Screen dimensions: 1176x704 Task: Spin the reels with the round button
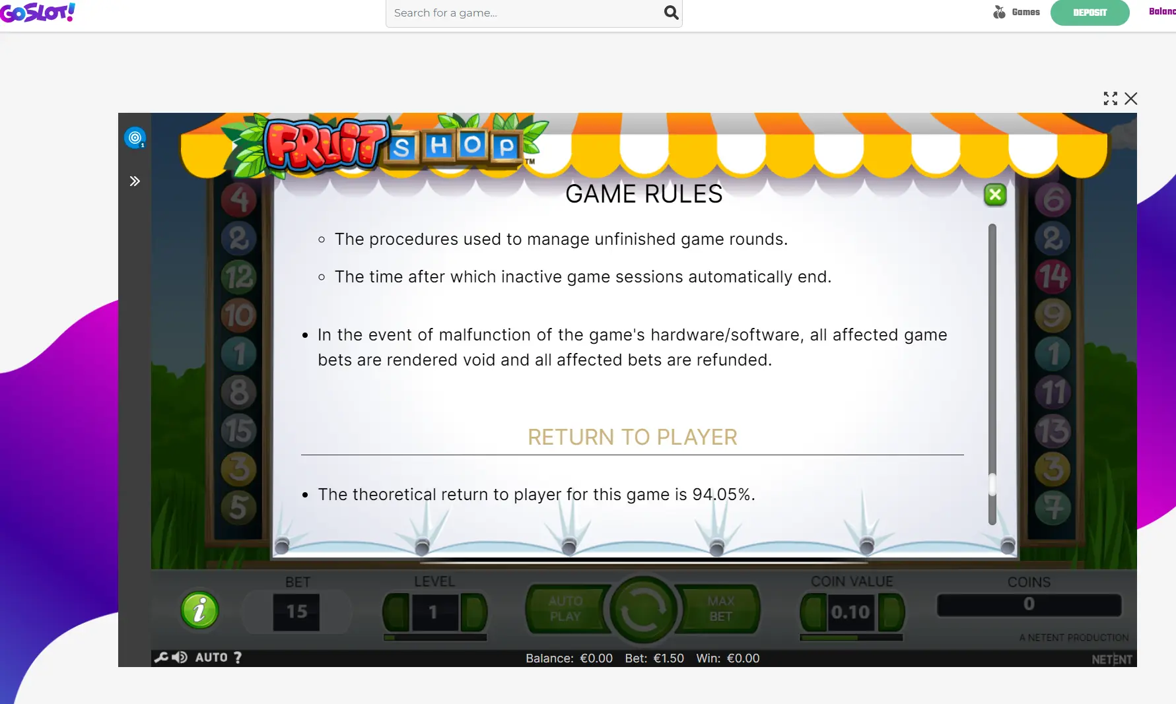(x=642, y=610)
